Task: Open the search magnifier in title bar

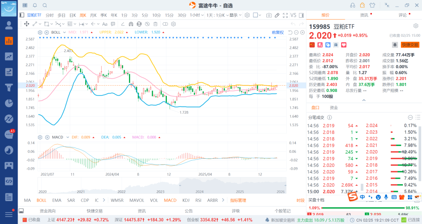Action: pyautogui.click(x=45, y=5)
